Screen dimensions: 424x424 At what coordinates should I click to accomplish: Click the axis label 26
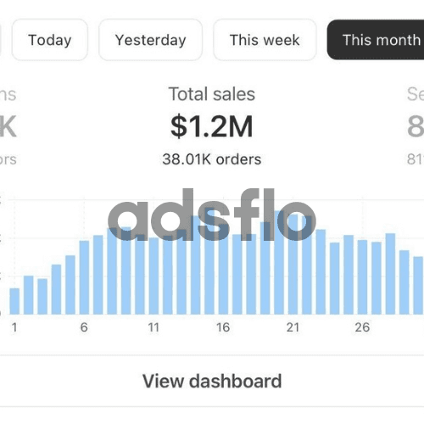point(362,327)
